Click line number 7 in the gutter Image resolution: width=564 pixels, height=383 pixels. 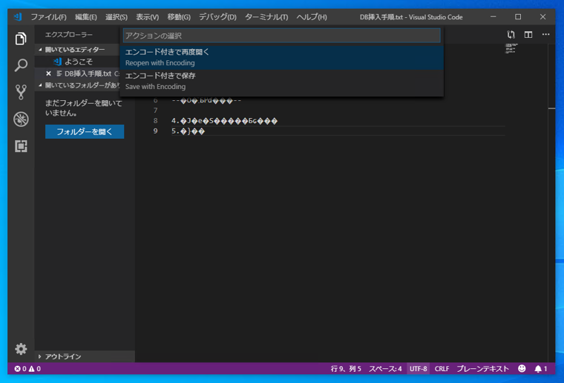tap(155, 110)
